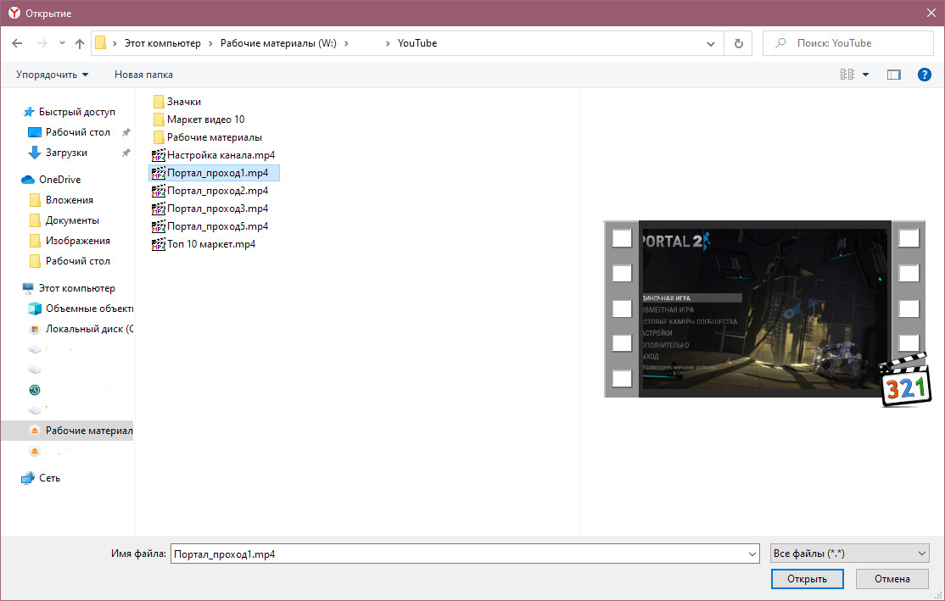The image size is (945, 601).
Task: Open Объемные объекты in sidebar
Action: pos(81,309)
